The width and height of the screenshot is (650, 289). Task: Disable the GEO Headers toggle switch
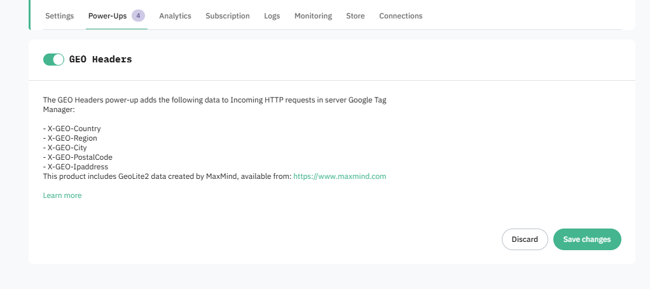53,59
